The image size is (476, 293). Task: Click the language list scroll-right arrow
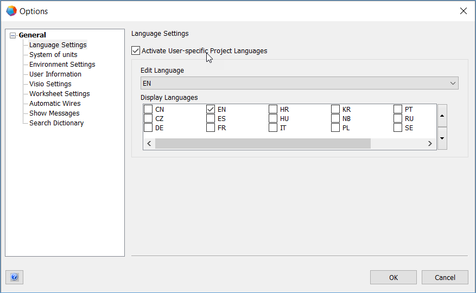pos(430,144)
